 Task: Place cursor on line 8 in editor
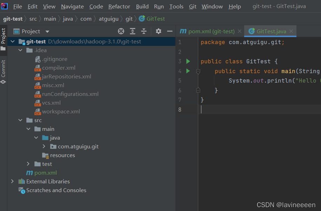(x=259, y=110)
